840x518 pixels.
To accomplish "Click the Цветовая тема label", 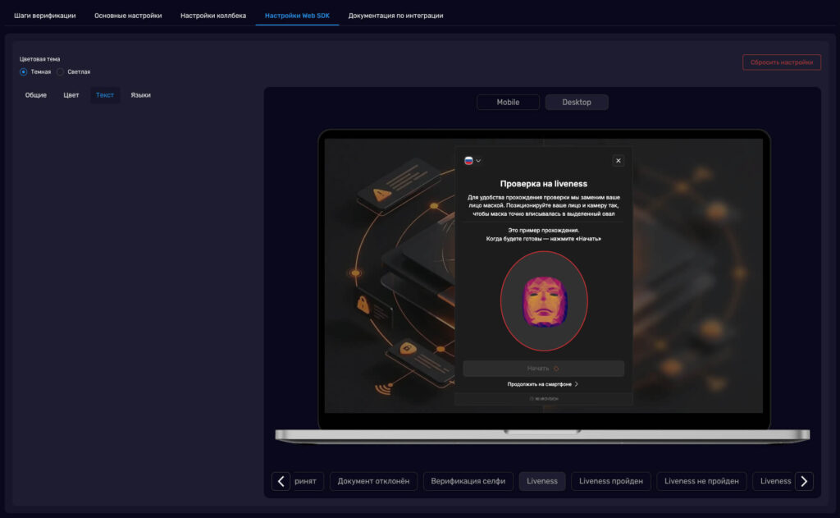I will (x=39, y=59).
